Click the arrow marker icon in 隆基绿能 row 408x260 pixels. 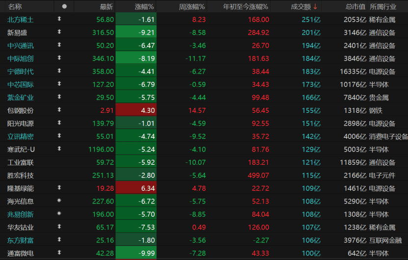[59, 187]
